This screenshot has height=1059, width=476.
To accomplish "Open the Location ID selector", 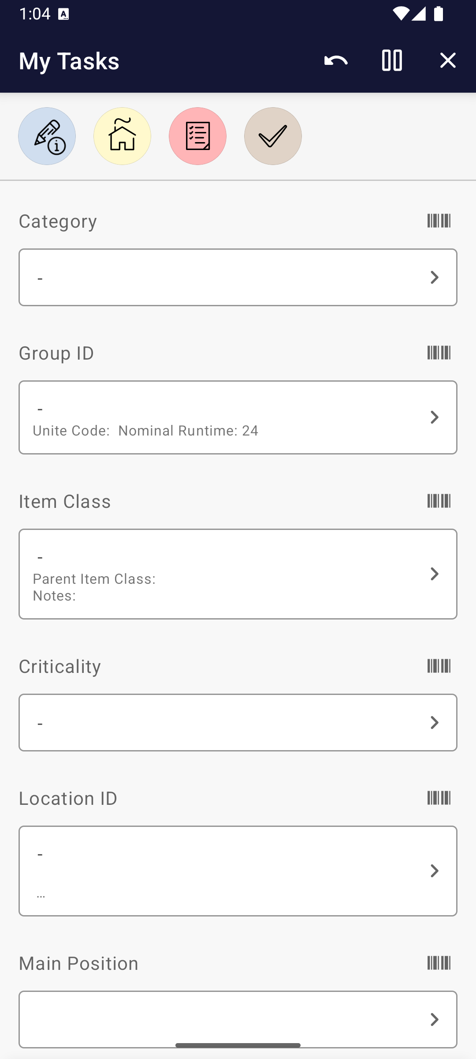I will coord(238,871).
